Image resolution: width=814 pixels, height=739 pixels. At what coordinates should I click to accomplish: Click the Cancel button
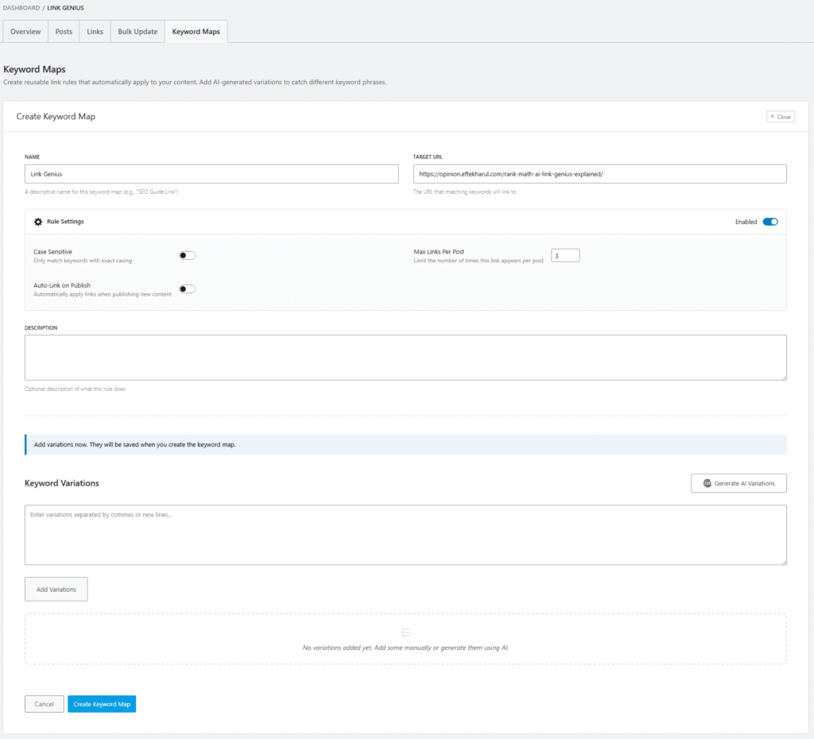point(45,704)
